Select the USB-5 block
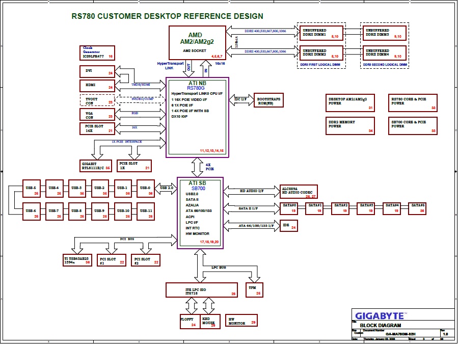The width and height of the screenshot is (458, 344). click(32, 189)
